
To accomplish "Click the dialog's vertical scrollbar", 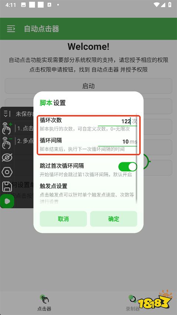I will coord(137,159).
